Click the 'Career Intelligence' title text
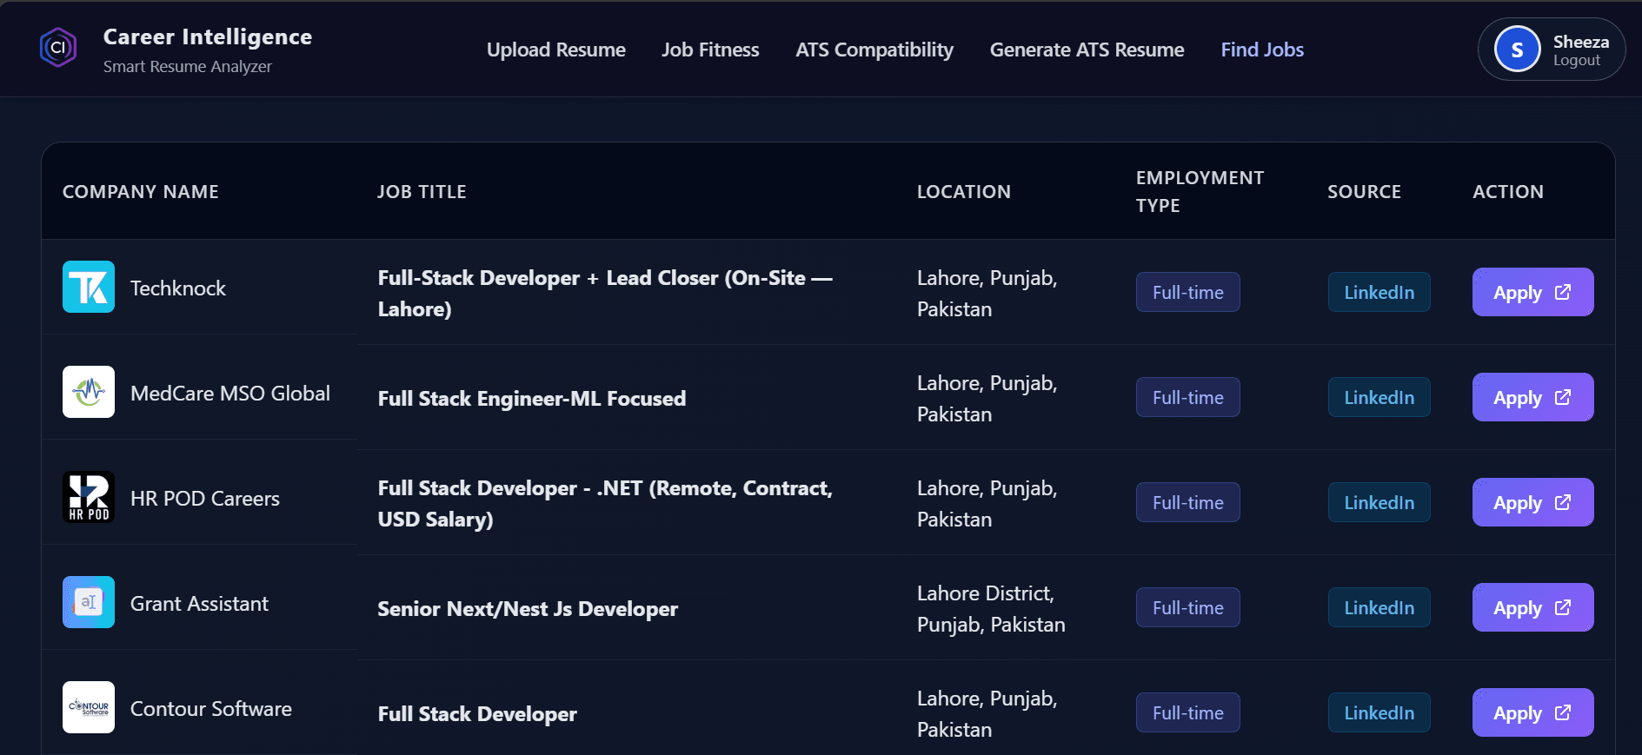 [x=208, y=36]
